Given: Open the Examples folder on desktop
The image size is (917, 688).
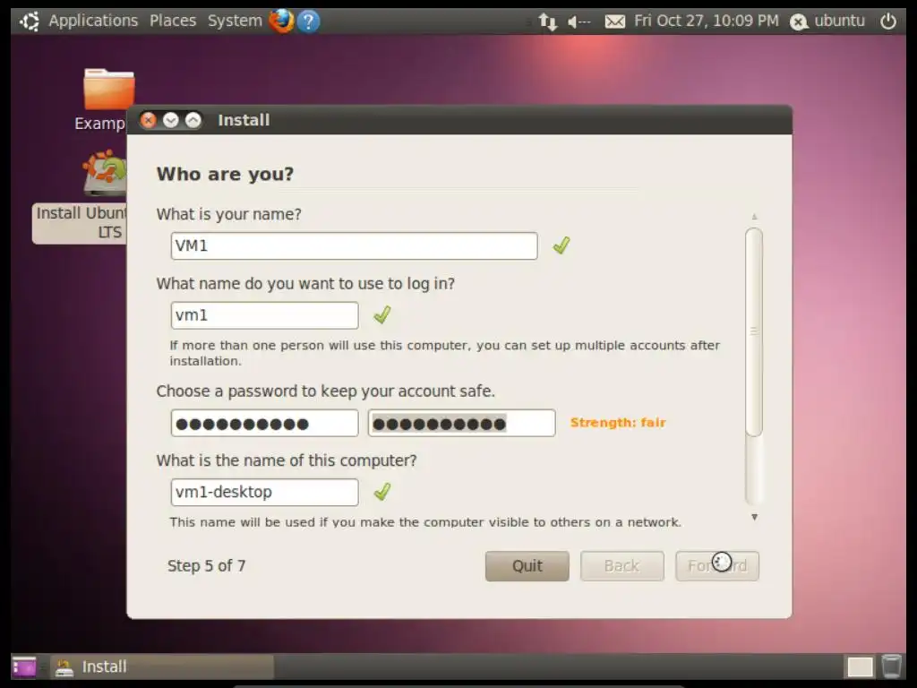Looking at the screenshot, I should coord(106,99).
